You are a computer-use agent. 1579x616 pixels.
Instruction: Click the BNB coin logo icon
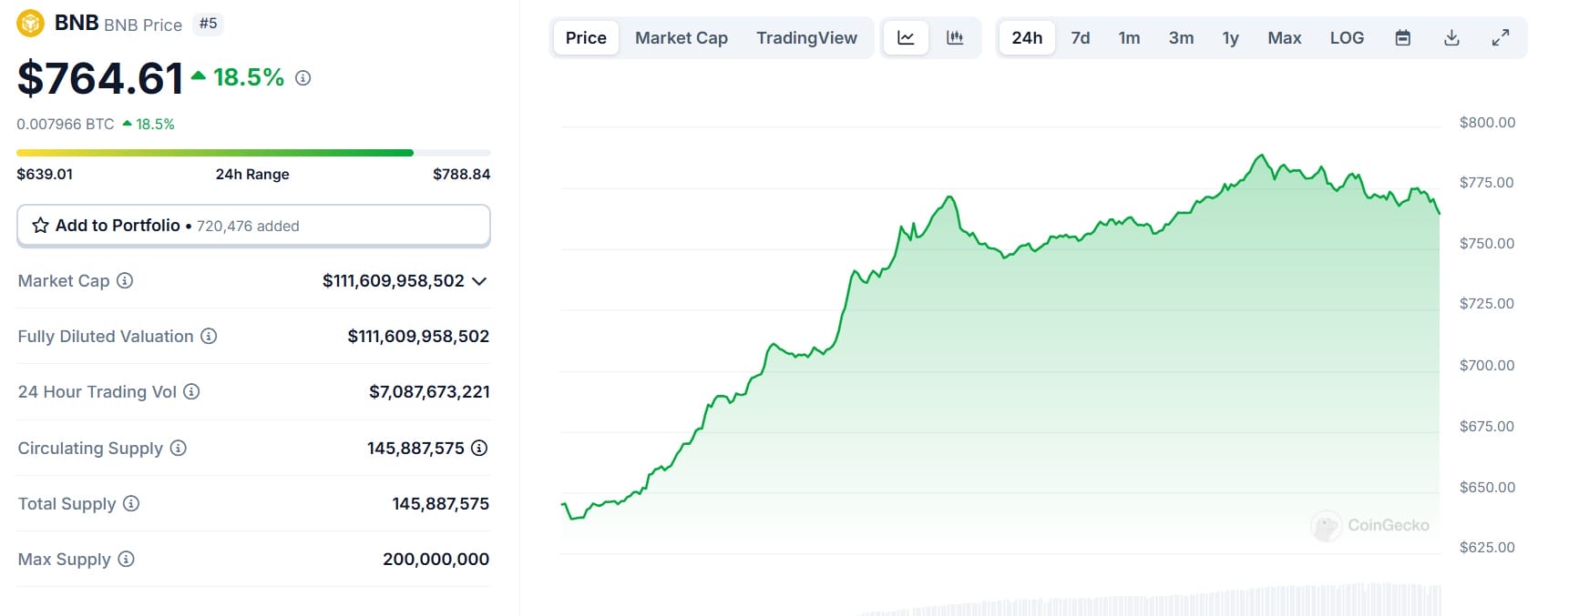pyautogui.click(x=31, y=23)
